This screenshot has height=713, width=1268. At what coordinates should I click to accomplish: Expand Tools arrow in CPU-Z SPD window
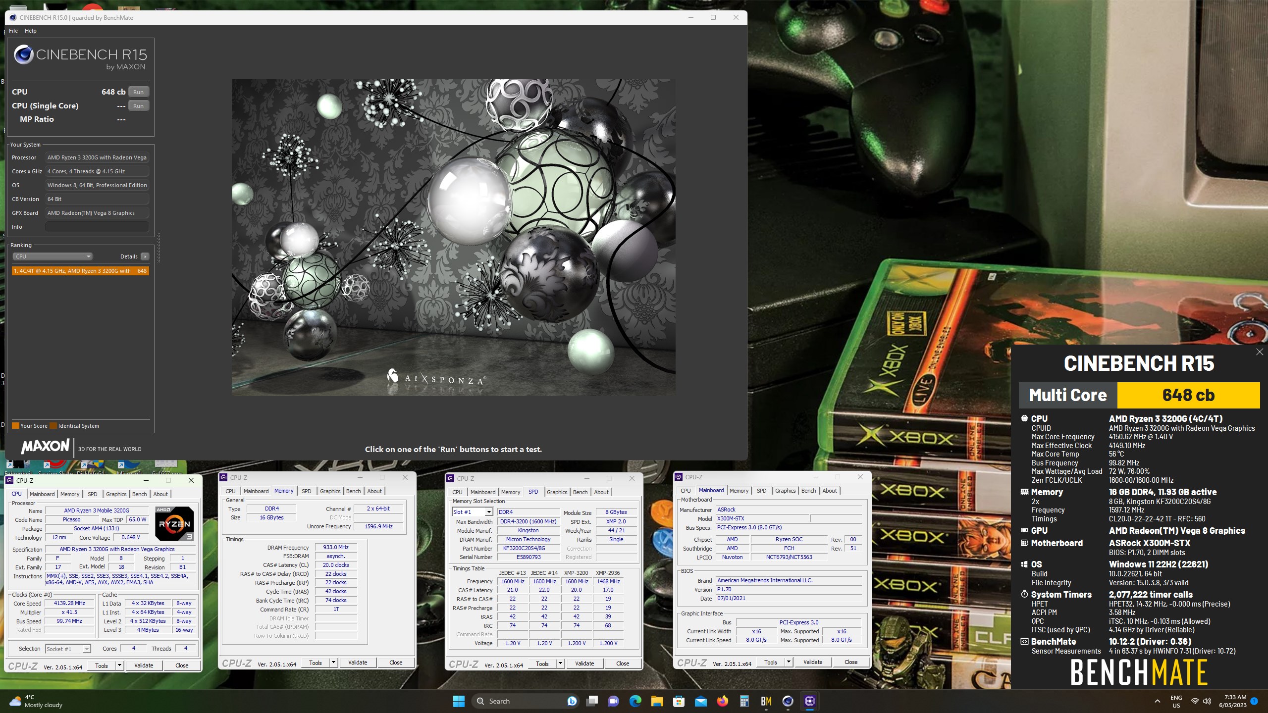point(560,663)
